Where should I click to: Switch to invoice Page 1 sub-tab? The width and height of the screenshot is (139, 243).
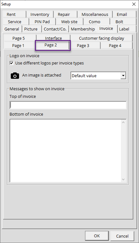[x=19, y=45]
